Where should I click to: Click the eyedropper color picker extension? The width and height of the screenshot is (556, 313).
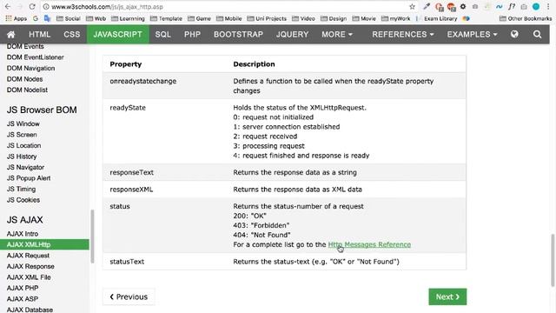[427, 7]
